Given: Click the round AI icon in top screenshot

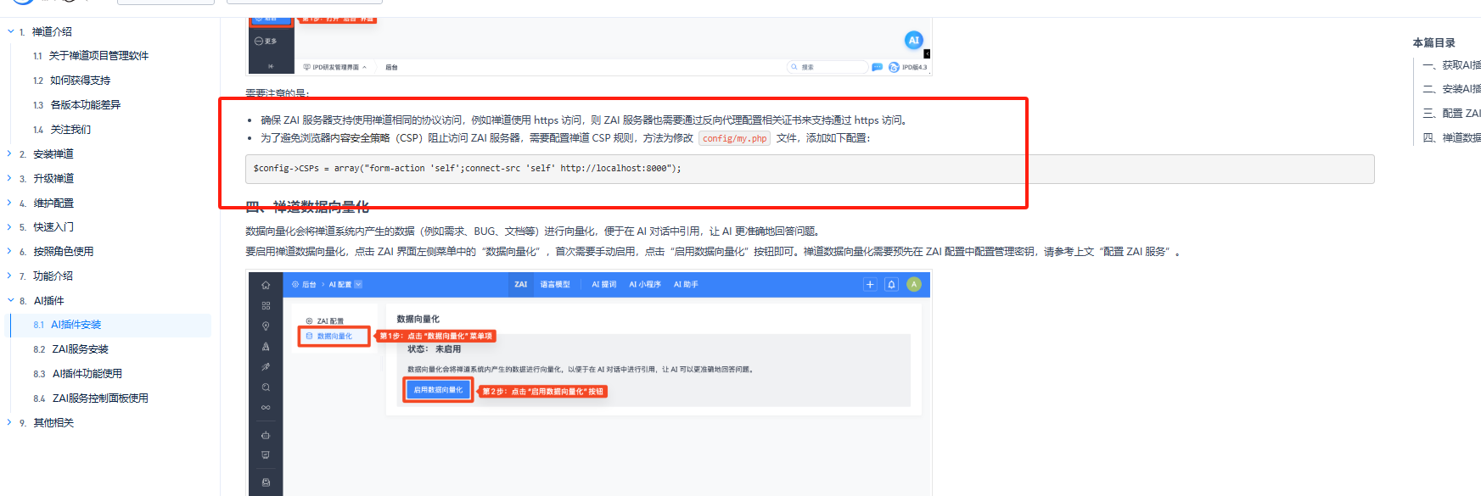Looking at the screenshot, I should 913,40.
